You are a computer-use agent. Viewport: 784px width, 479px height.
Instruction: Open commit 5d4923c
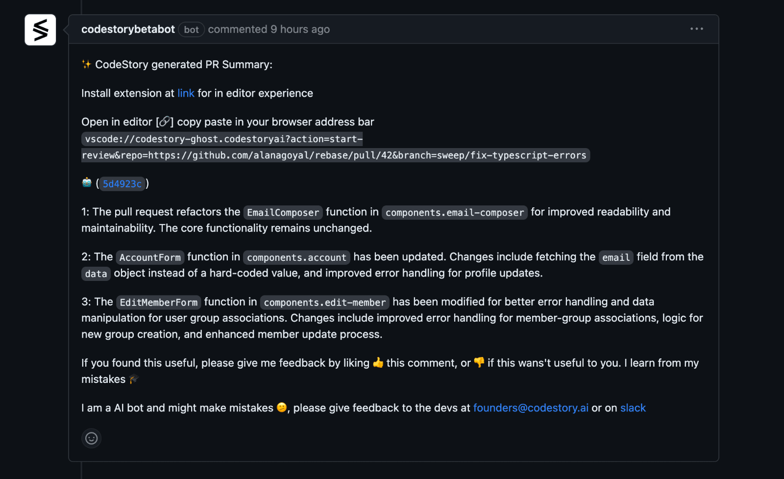pos(122,184)
